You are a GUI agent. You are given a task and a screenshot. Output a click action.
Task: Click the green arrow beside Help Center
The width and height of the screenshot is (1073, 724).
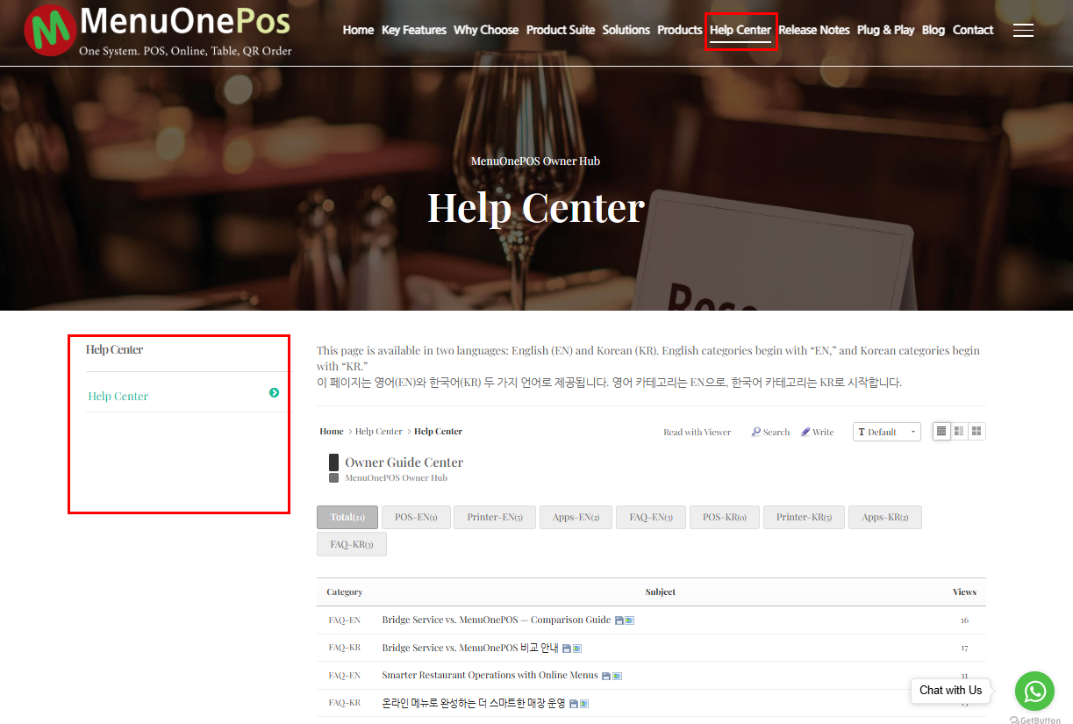click(x=275, y=393)
